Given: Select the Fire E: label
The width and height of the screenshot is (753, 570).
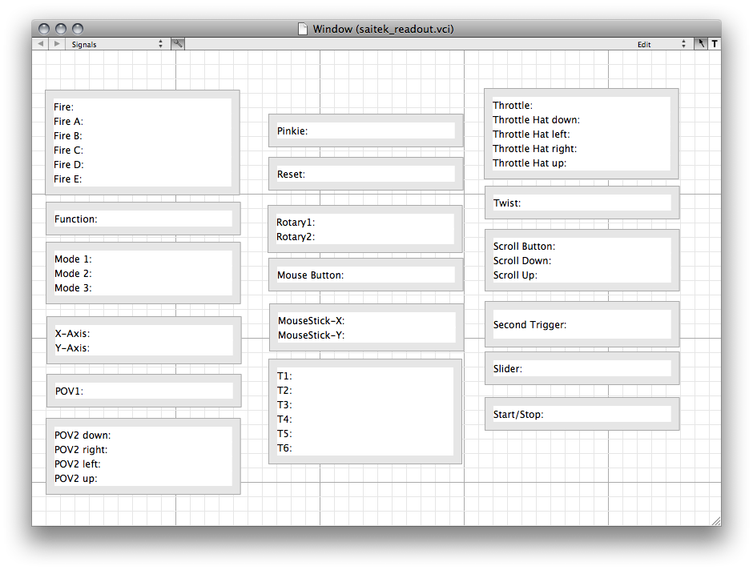Looking at the screenshot, I should coord(68,179).
